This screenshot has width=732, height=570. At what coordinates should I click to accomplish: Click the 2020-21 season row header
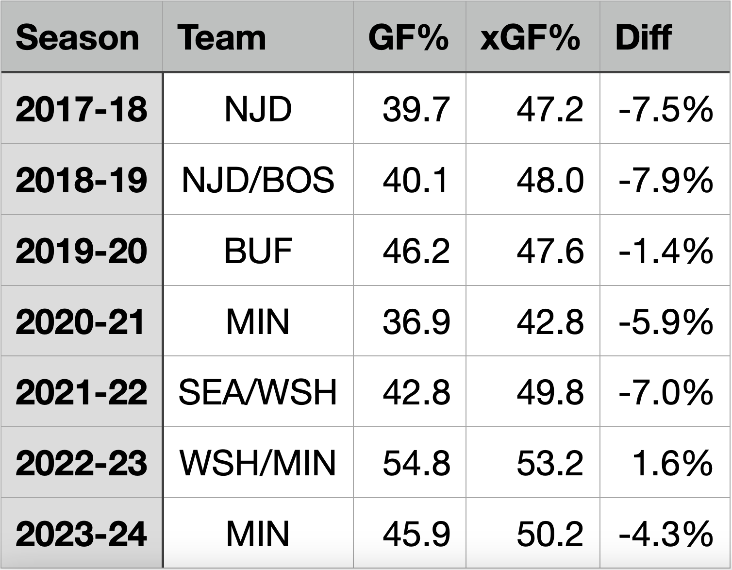[81, 321]
